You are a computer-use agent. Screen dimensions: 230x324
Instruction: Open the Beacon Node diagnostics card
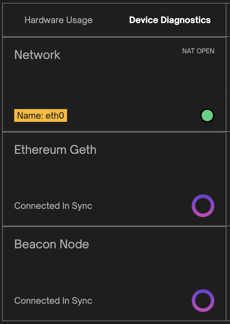tap(114, 274)
